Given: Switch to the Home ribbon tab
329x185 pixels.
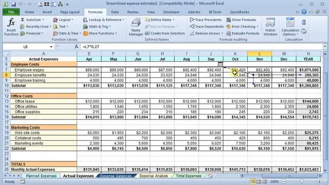Looking at the screenshot, I should (30, 12).
